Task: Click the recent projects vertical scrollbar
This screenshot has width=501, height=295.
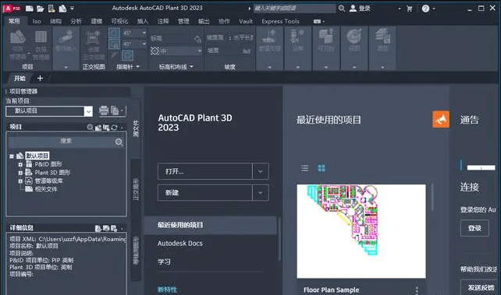Action: [x=432, y=197]
